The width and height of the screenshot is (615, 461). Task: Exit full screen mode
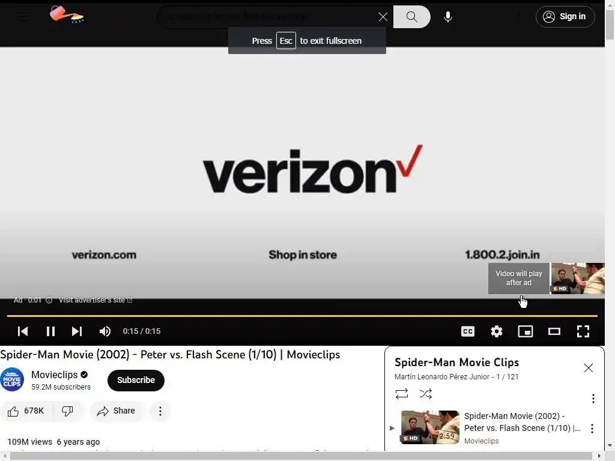tap(583, 331)
